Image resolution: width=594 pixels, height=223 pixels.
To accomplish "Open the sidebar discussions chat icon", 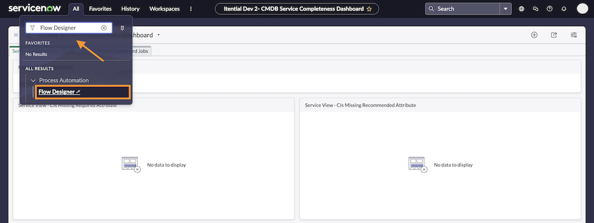I will point(536,9).
